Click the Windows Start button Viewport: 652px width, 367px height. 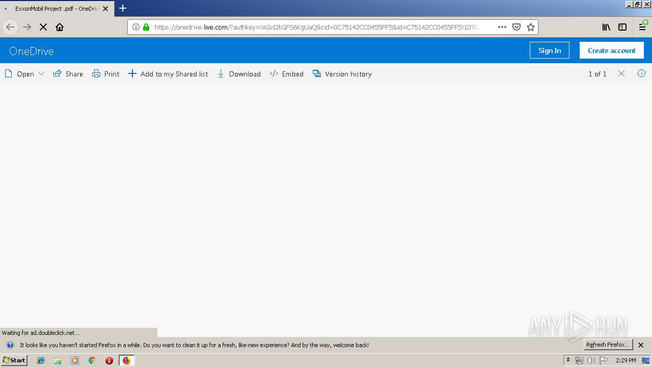pos(14,360)
